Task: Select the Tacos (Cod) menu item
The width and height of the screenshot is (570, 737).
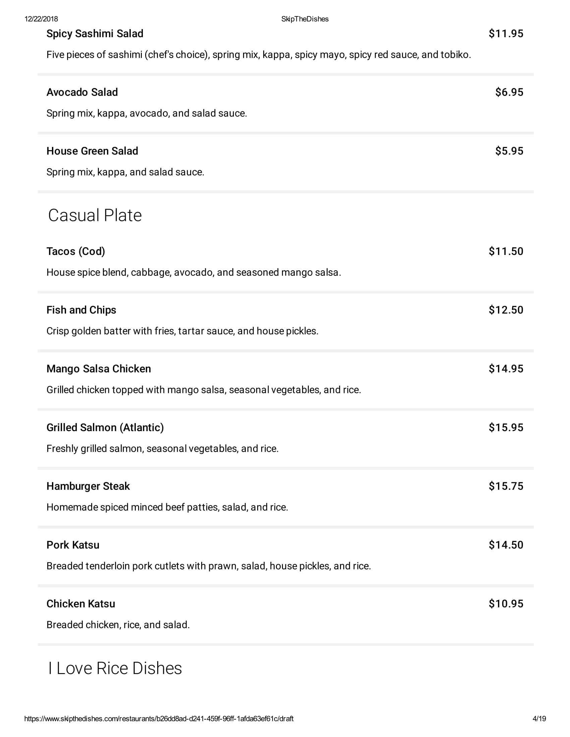Action: pyautogui.click(x=76, y=251)
